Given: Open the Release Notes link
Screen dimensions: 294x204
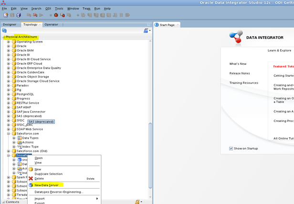Looking at the screenshot, I should point(240,73).
